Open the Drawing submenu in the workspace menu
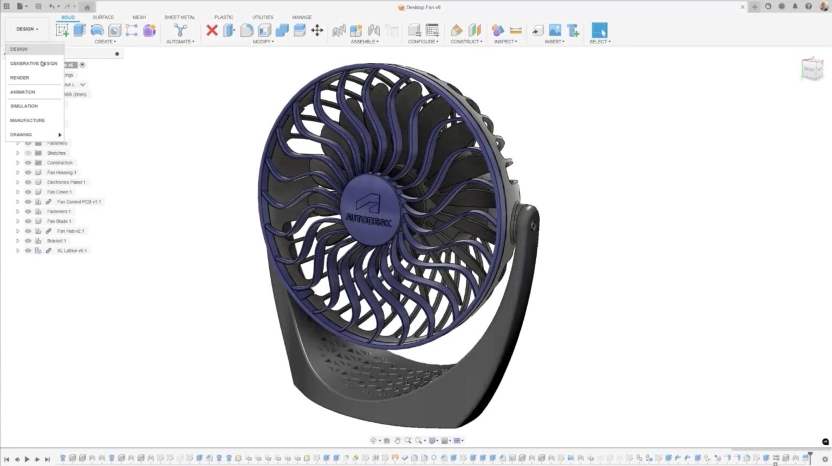Viewport: 832px width, 466px height. 22,134
